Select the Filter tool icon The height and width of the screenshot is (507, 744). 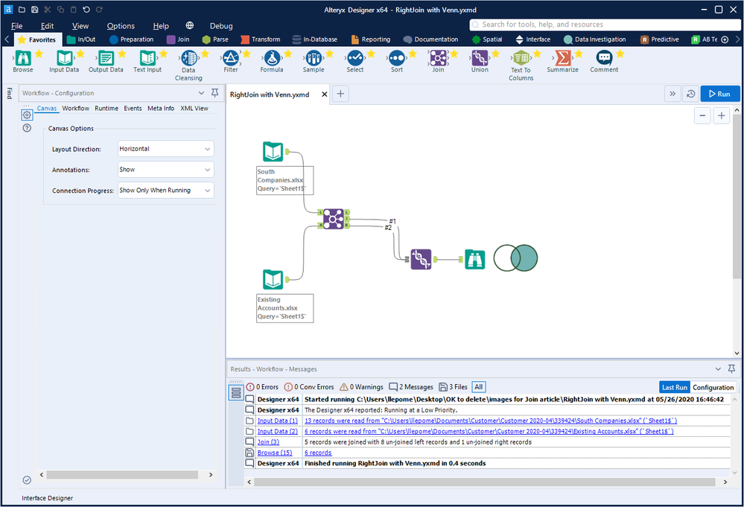(x=231, y=58)
